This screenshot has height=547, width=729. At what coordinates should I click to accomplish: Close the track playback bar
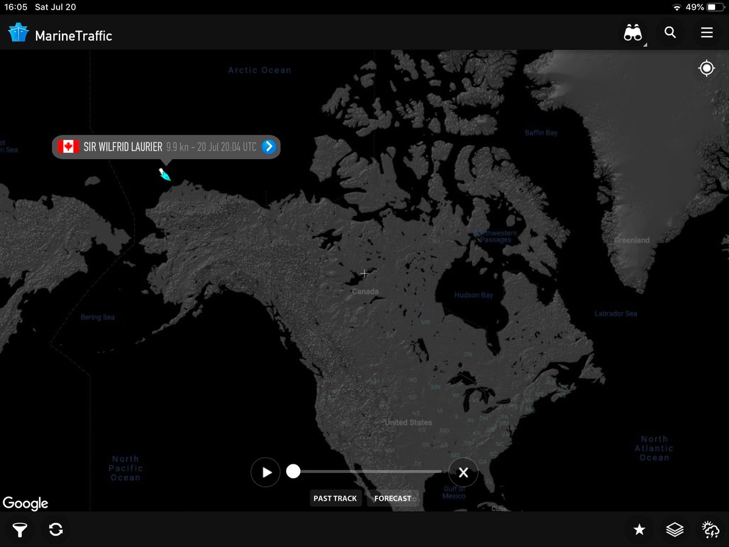click(x=463, y=472)
